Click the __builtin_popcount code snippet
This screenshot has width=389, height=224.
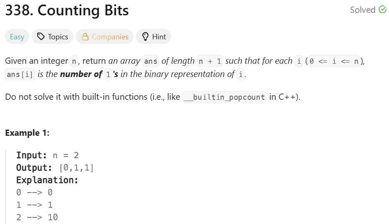click(225, 97)
